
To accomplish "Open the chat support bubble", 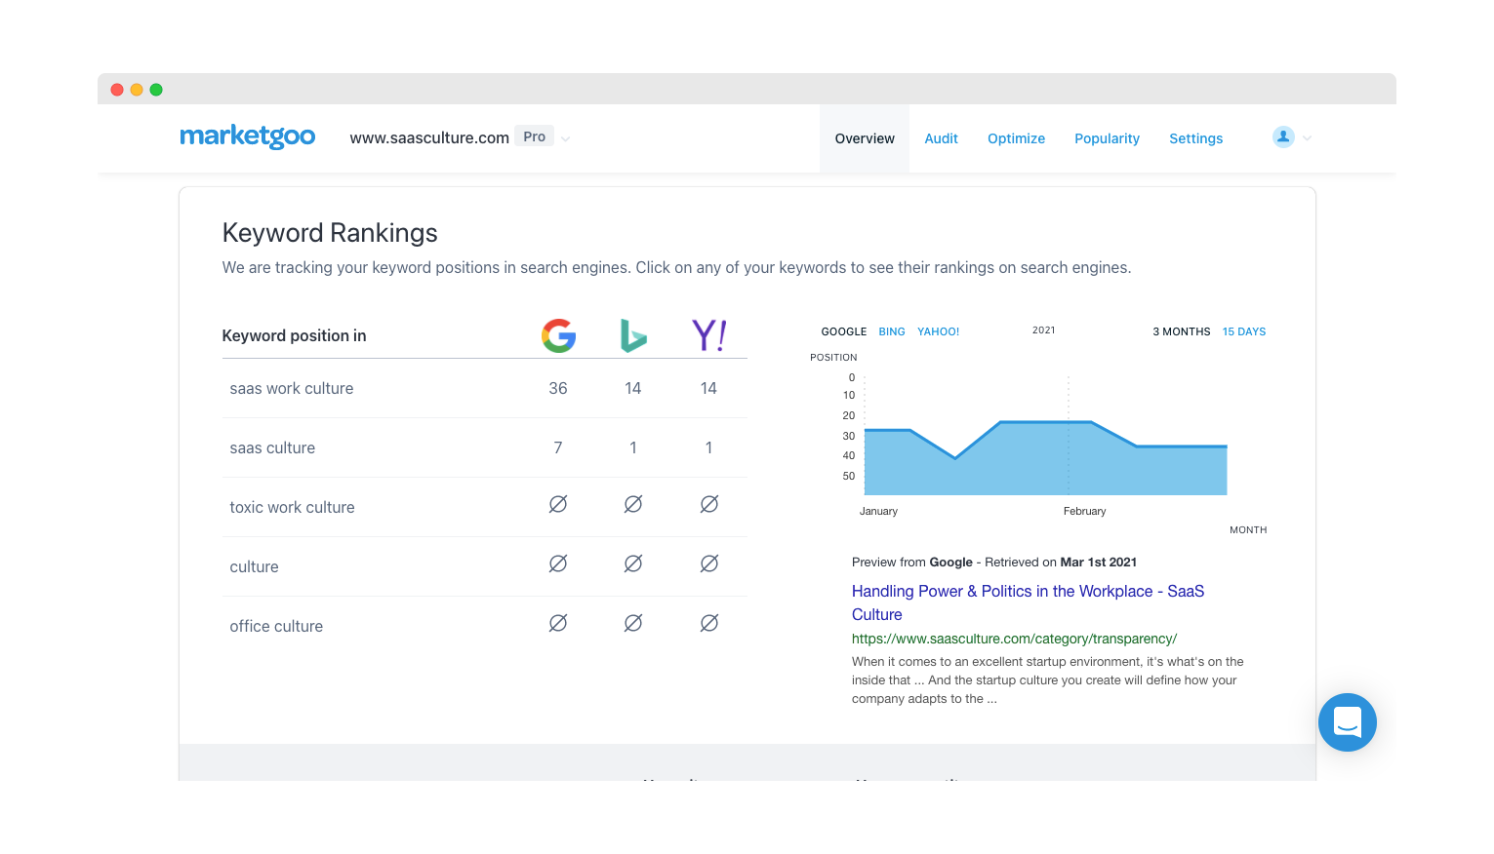I will (1347, 722).
